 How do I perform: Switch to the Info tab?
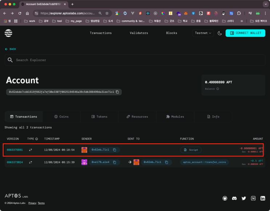(x=213, y=116)
